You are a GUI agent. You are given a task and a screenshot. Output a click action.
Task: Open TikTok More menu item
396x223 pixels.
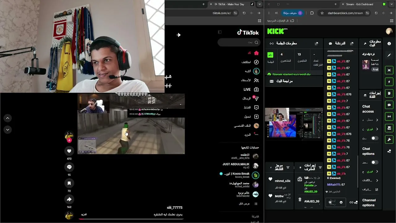[x=251, y=135]
